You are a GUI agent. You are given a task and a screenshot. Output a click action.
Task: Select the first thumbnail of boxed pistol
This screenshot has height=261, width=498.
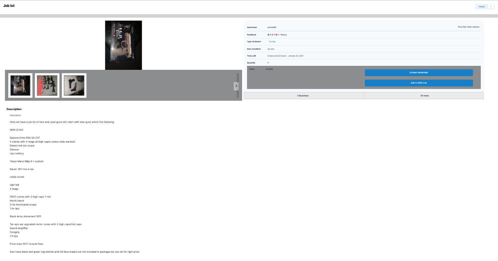click(x=20, y=85)
